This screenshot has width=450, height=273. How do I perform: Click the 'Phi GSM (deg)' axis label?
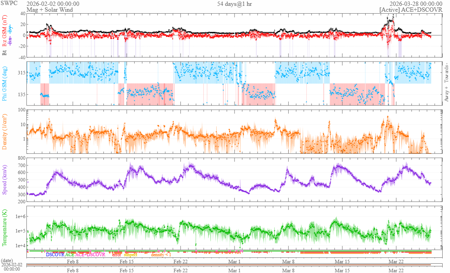coord(4,84)
